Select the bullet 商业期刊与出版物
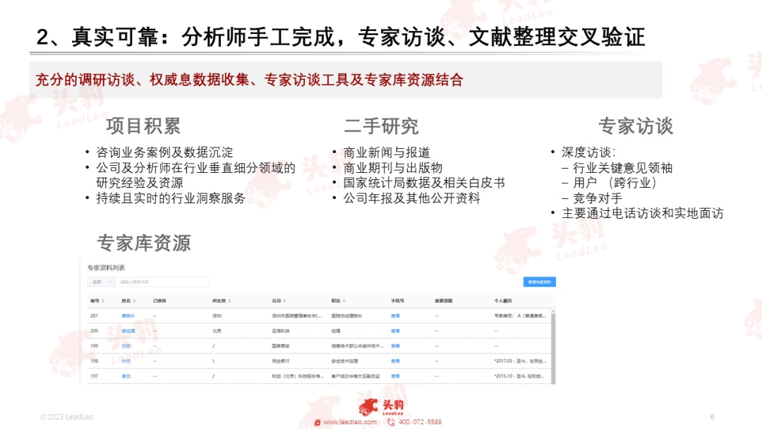762x429 pixels. point(393,168)
